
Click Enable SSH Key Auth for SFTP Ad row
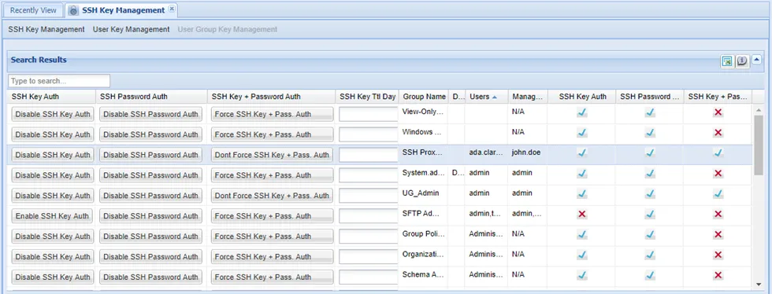pyautogui.click(x=53, y=216)
